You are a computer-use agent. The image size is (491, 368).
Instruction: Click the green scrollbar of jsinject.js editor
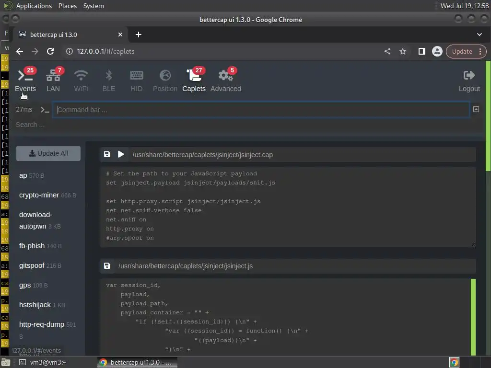[x=473, y=317]
